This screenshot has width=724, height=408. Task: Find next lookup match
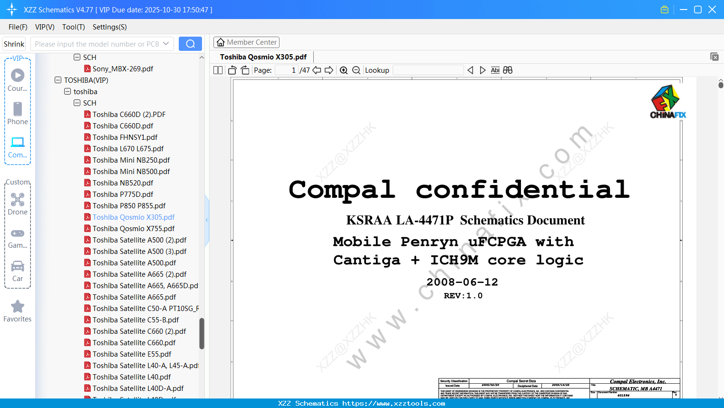click(483, 70)
